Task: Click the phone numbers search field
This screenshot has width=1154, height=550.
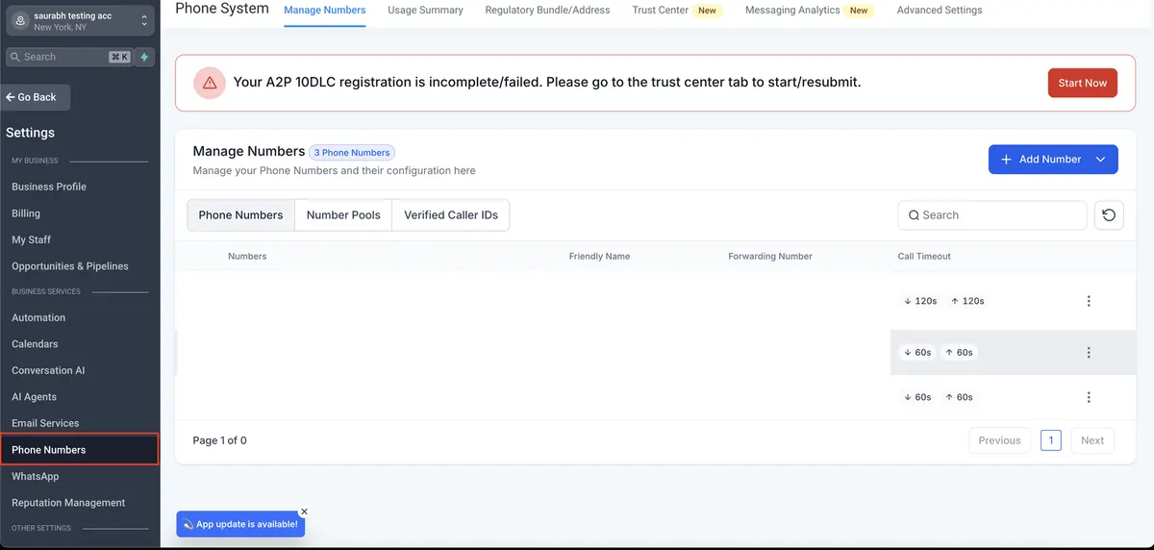Action: [992, 215]
